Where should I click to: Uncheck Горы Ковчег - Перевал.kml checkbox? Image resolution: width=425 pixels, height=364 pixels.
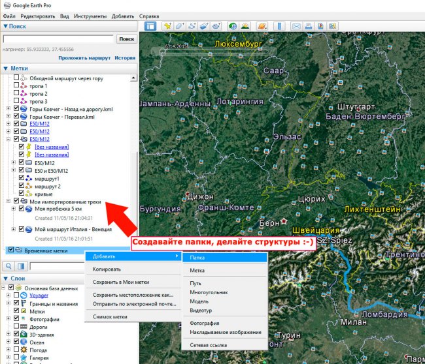(16, 116)
